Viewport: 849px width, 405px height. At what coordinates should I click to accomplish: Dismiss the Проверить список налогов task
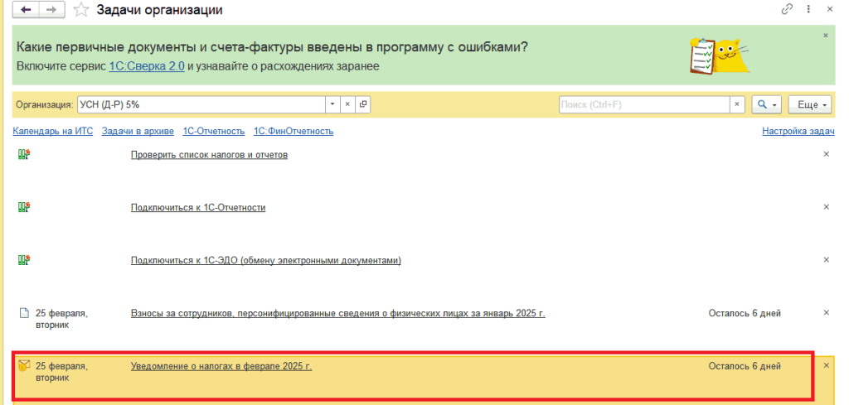(x=827, y=154)
